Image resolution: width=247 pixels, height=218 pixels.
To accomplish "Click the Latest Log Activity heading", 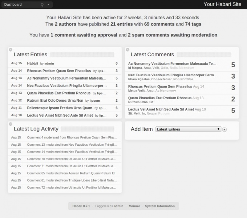I will tap(36, 129).
